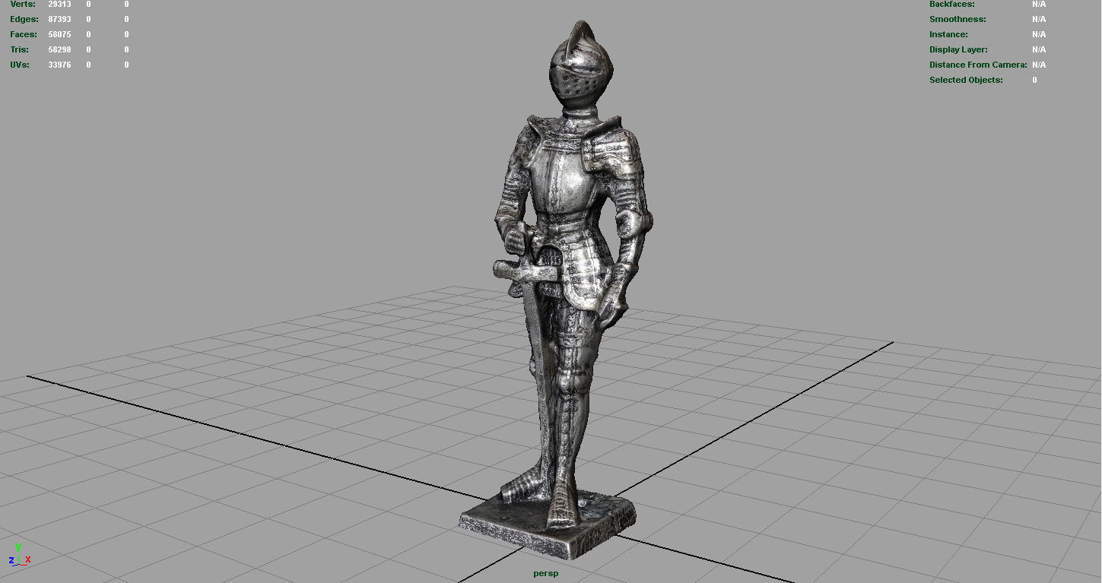The width and height of the screenshot is (1102, 583).
Task: Click the Verts count '29313'
Action: click(59, 5)
